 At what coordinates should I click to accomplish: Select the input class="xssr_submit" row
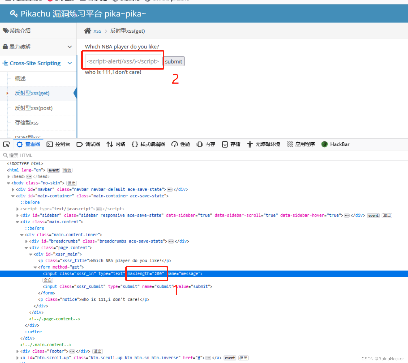127,287
